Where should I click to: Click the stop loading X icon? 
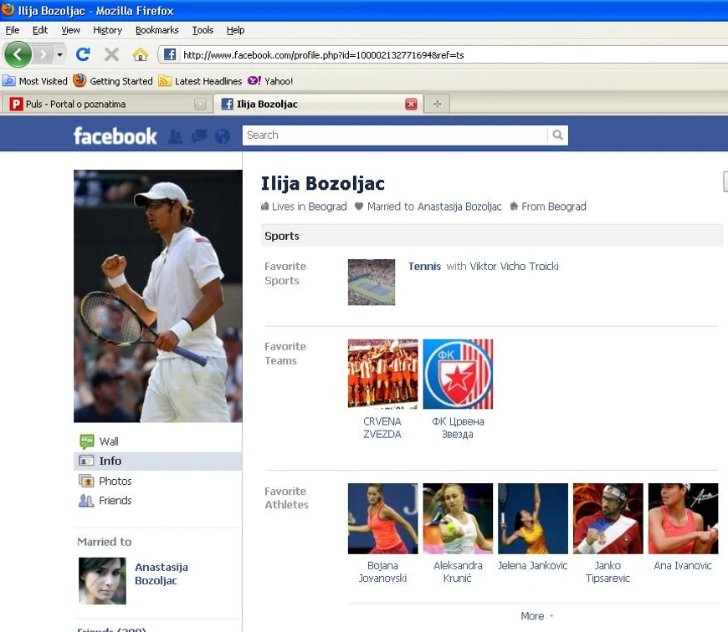111,54
